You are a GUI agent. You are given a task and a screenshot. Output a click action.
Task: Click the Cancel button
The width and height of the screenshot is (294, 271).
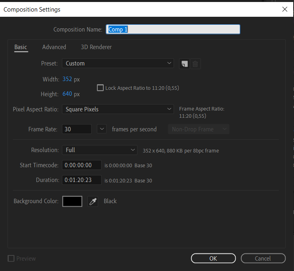pos(263,259)
